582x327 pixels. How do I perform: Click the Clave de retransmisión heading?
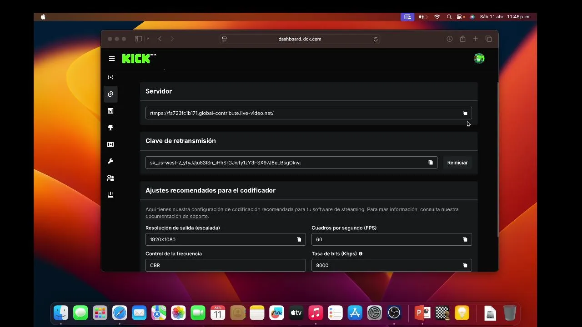181,141
